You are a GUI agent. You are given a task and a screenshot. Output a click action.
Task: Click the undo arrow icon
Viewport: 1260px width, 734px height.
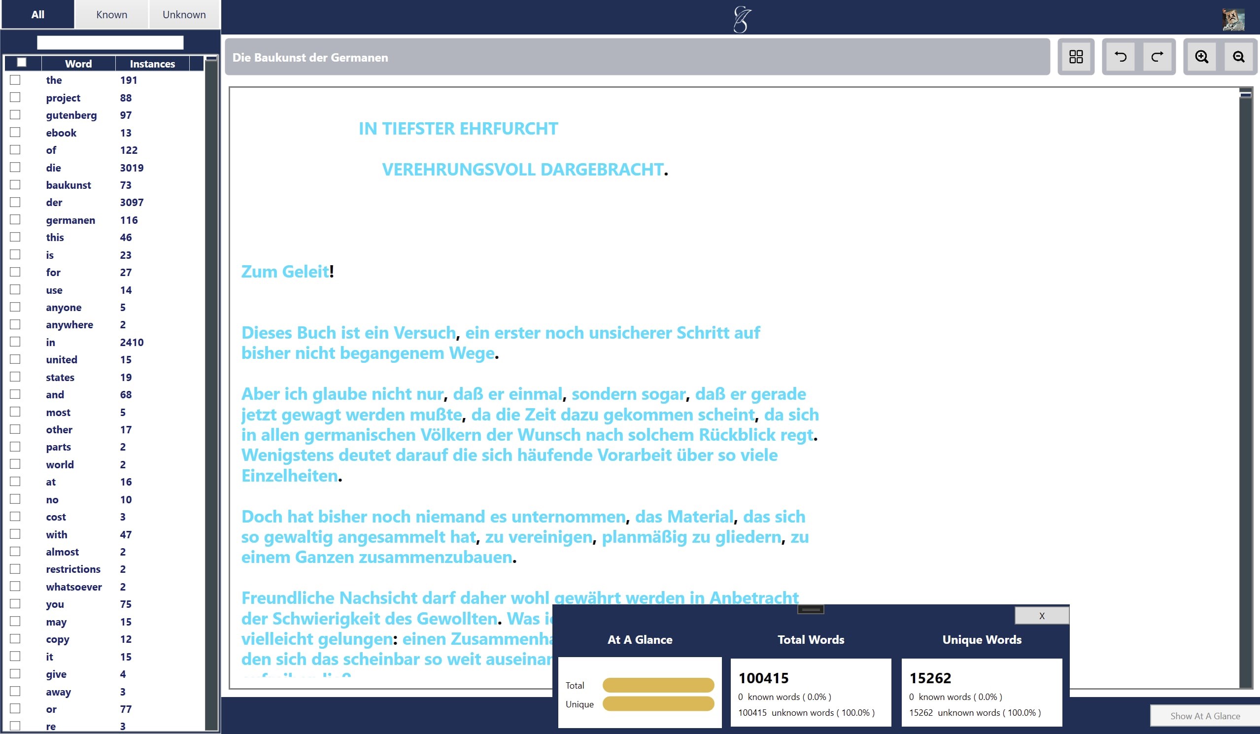click(1120, 57)
